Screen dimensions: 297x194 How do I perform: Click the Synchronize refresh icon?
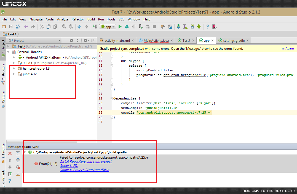pos(18,27)
